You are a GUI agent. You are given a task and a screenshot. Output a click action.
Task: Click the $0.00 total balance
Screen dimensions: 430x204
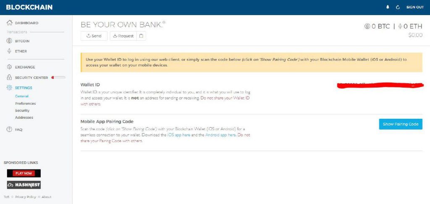[415, 35]
